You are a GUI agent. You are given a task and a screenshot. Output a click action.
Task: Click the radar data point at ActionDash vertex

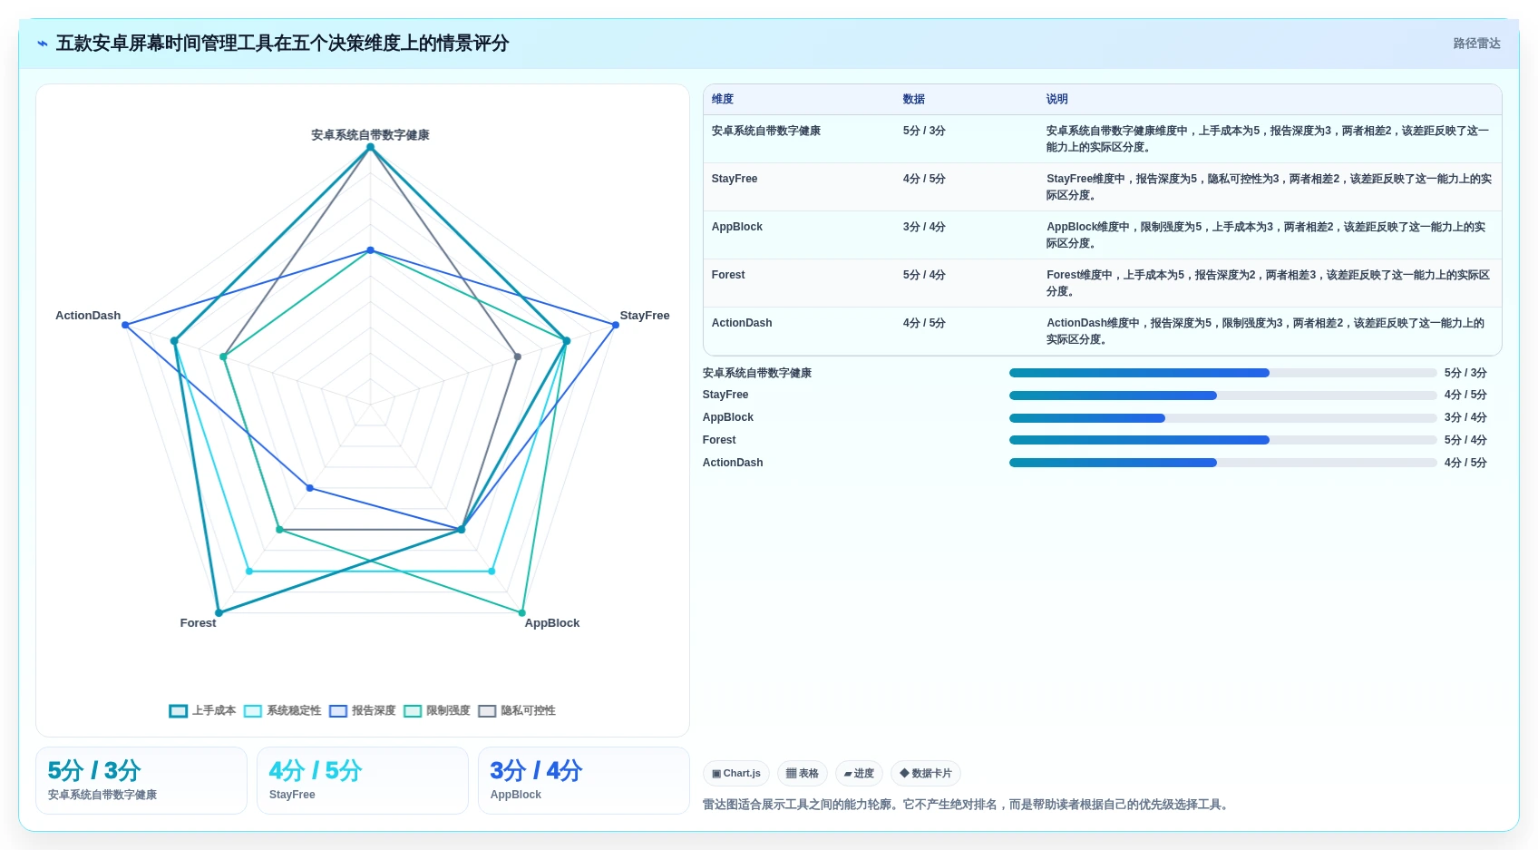[x=125, y=325]
